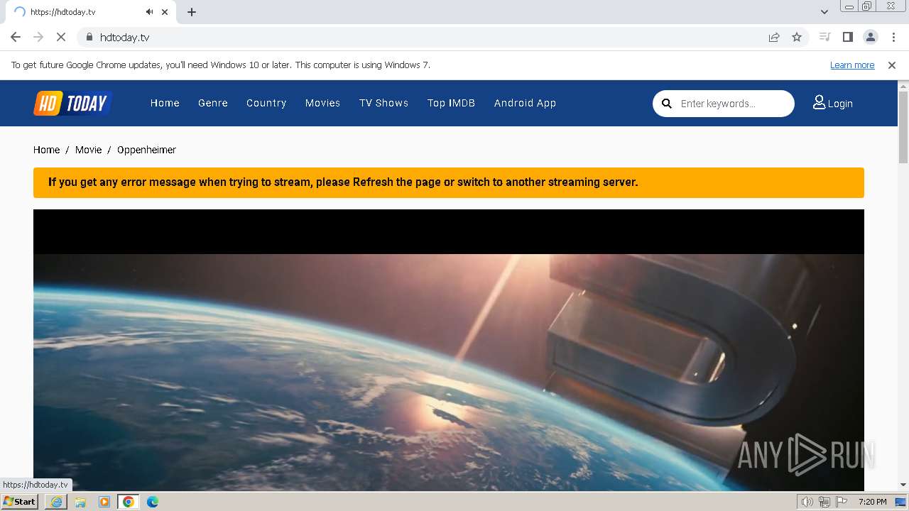This screenshot has width=909, height=511.
Task: Click Home in the breadcrumb
Action: (46, 150)
